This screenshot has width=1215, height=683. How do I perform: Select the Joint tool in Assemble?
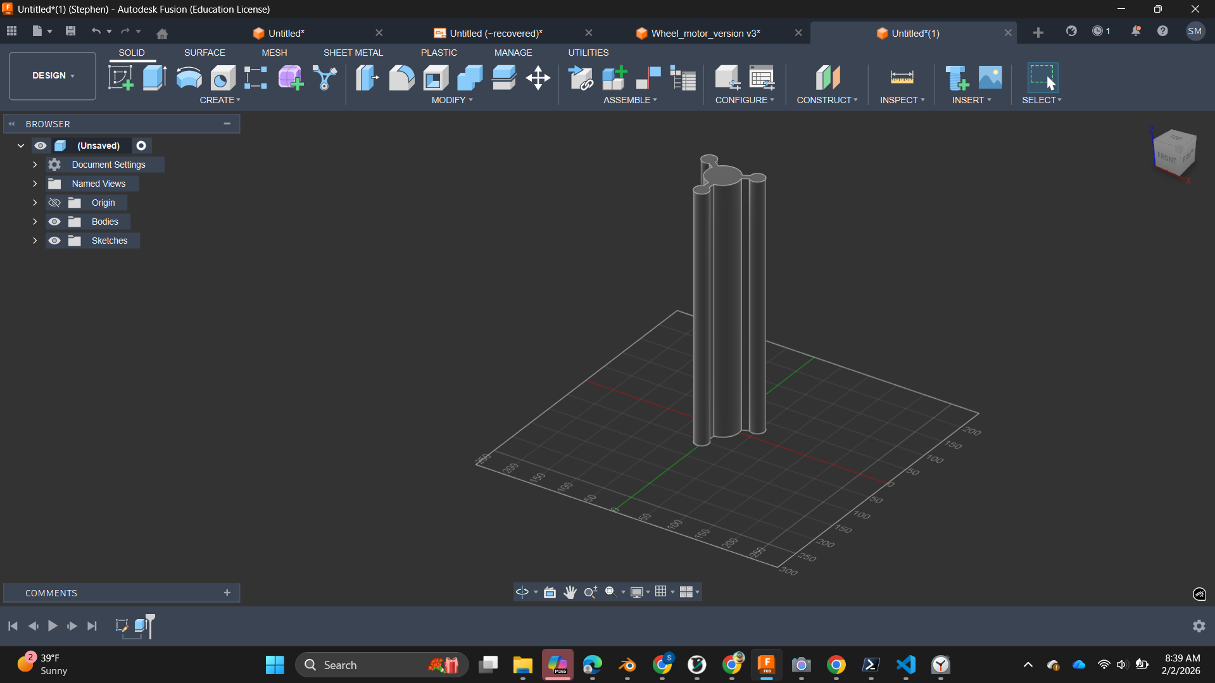point(648,78)
